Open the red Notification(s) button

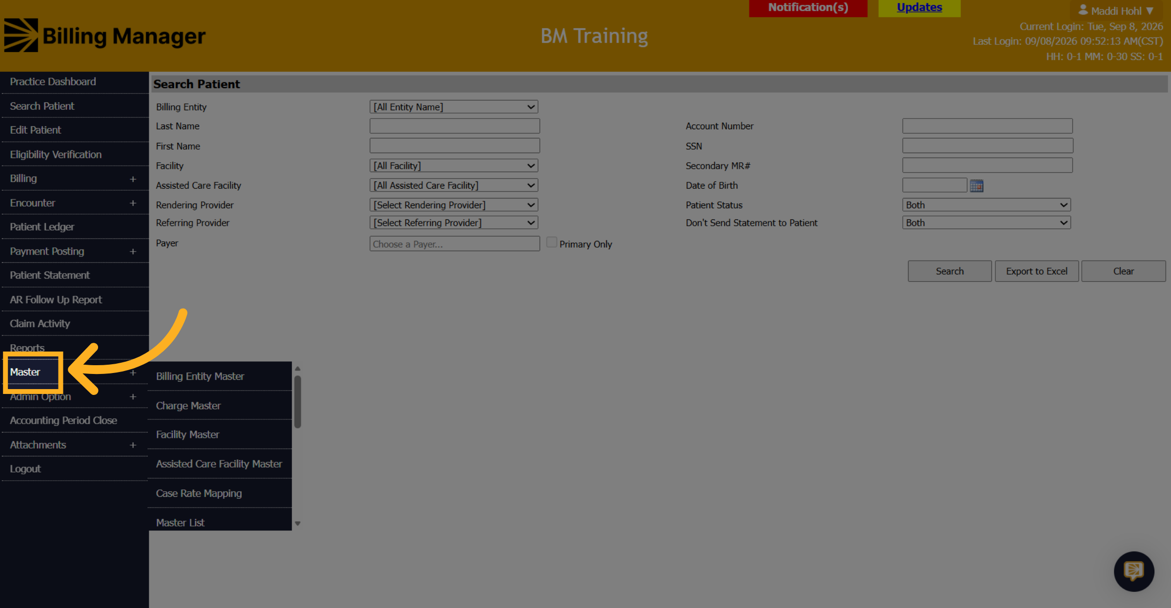tap(808, 8)
